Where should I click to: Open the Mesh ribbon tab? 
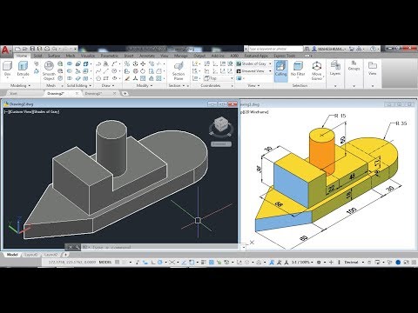[71, 56]
